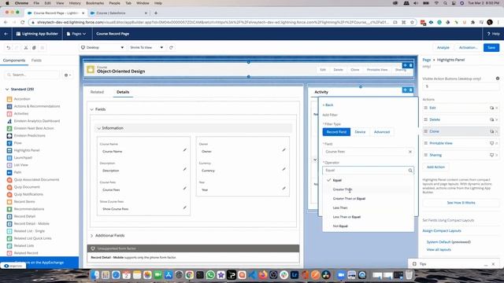Expand the Additional Fields section
Screen dimensions: 504x283
point(91,236)
